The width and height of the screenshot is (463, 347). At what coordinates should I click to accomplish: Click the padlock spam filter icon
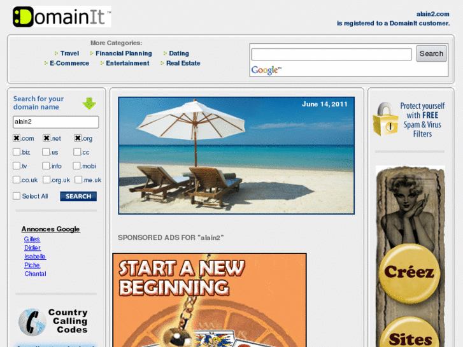pos(385,119)
